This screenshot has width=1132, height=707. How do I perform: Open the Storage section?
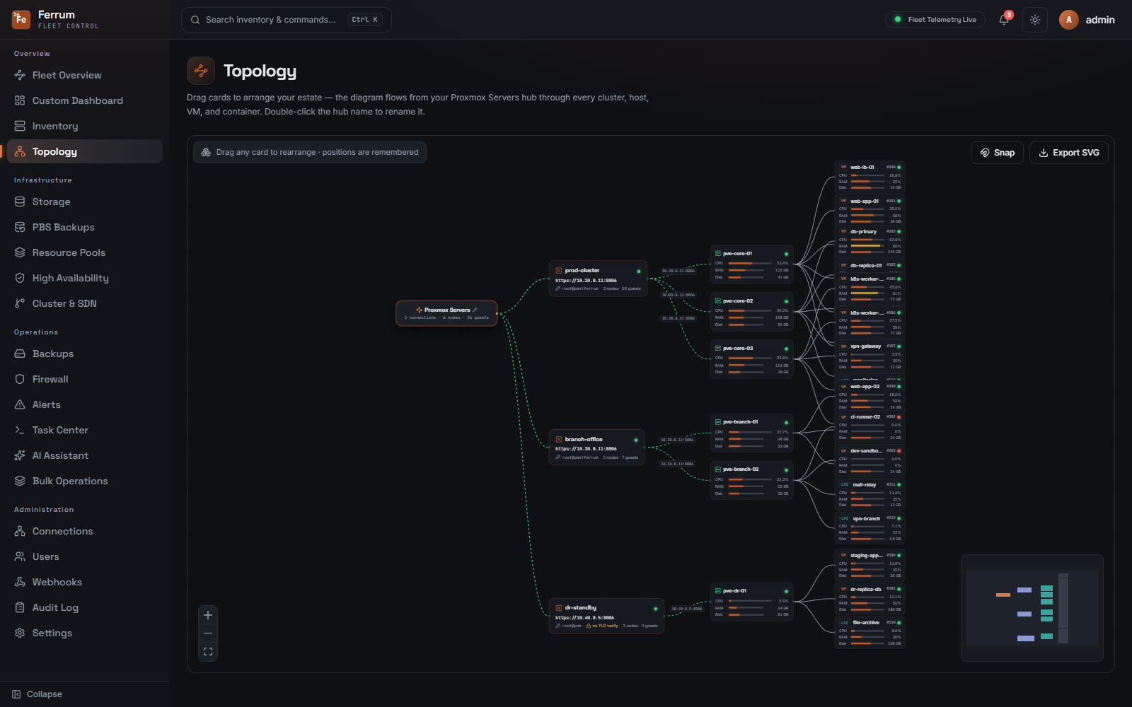click(x=85, y=201)
